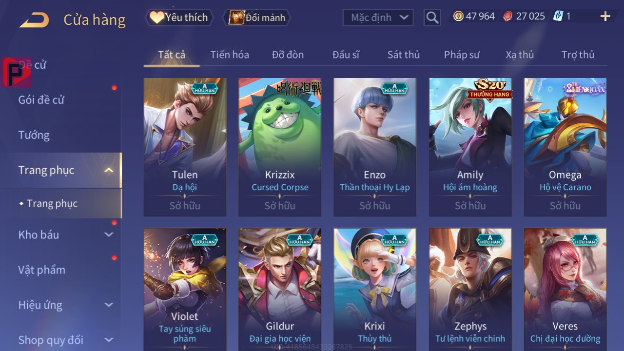This screenshot has height=351, width=624.
Task: Select Tulen Dạ hội skin card
Action: (x=185, y=147)
